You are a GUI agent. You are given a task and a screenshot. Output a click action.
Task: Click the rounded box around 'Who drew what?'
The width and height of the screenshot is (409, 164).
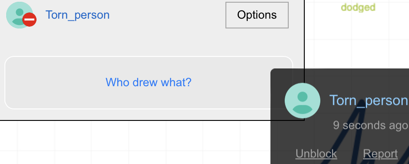click(x=149, y=83)
